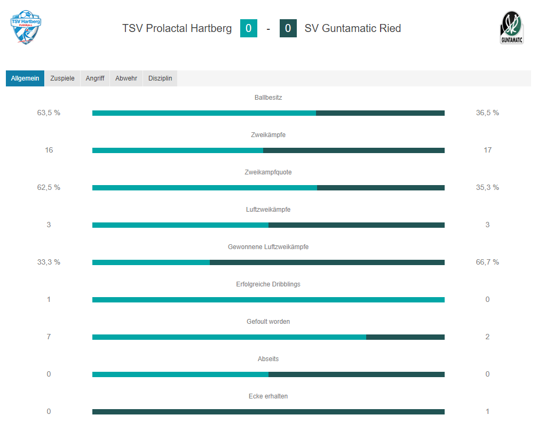
Task: Click Ried's dark green score box
Action: pyautogui.click(x=288, y=28)
